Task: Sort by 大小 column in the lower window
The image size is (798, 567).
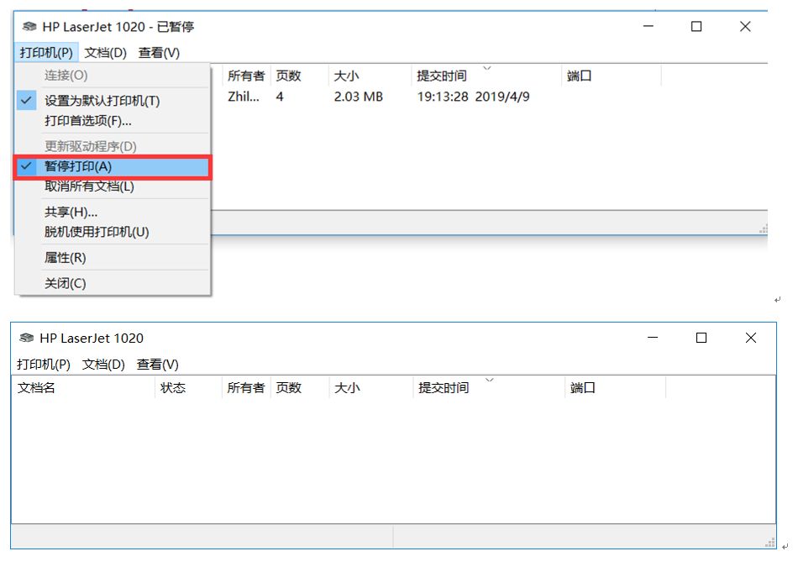Action: 371,388
